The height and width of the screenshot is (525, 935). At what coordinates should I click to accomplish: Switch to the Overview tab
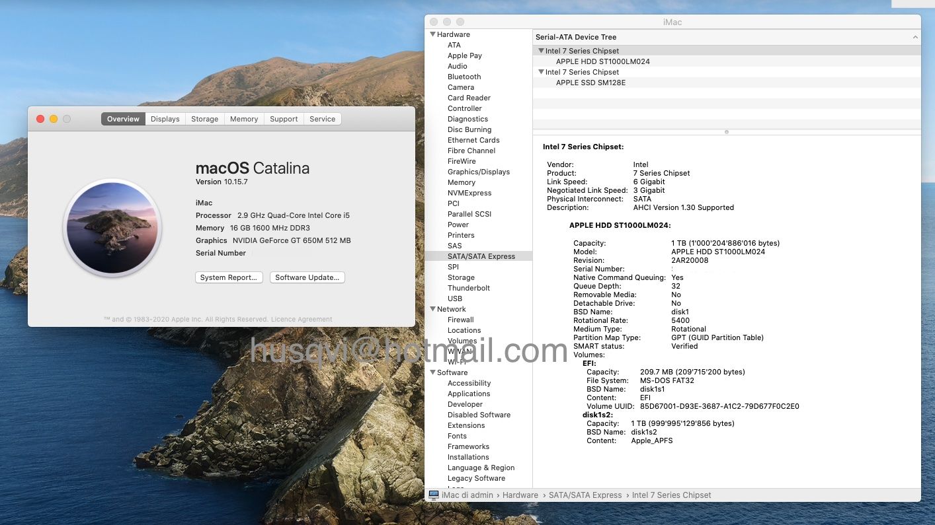point(123,119)
